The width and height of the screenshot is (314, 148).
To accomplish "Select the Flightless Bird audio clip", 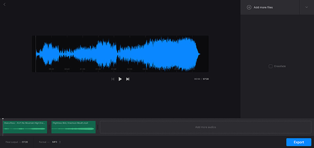I will pyautogui.click(x=73, y=127).
